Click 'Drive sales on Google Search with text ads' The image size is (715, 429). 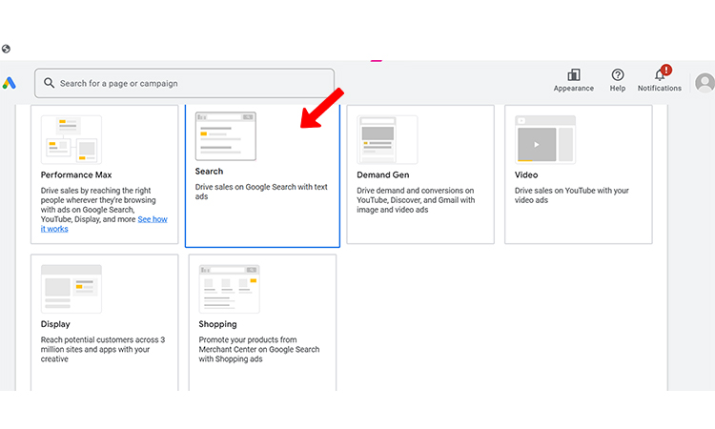pos(261,192)
